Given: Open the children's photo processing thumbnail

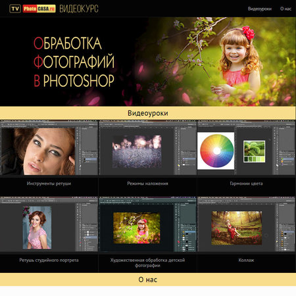Looking at the screenshot, I should coord(147,224).
